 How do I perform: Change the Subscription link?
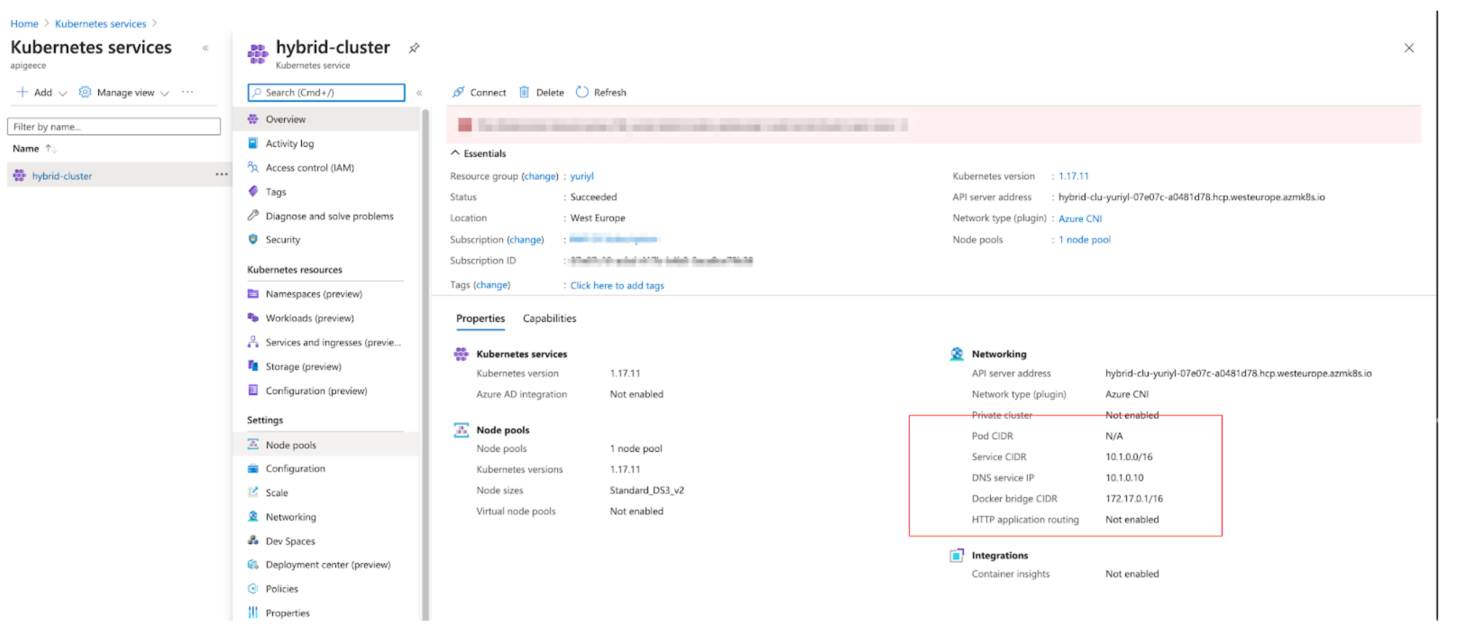525,239
